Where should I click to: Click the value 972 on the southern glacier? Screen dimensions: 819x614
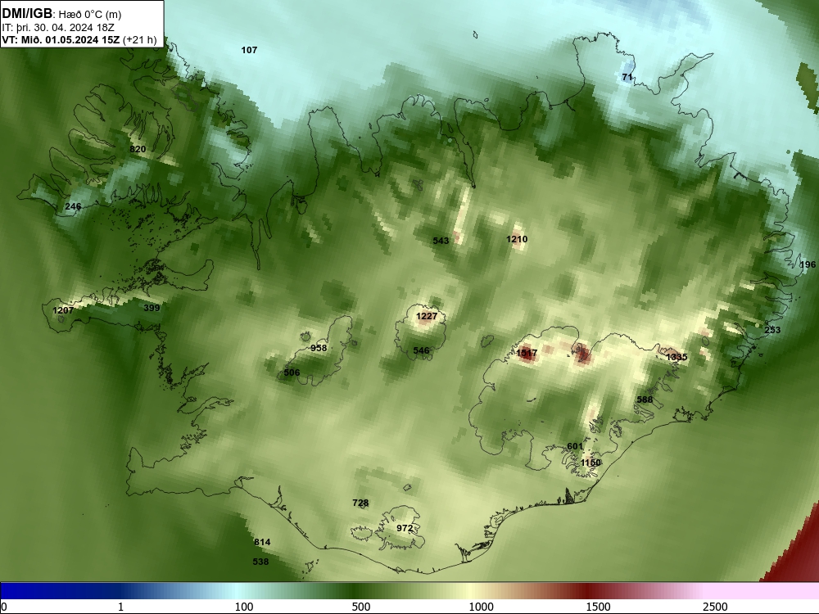point(405,528)
